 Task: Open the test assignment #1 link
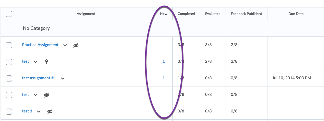(x=39, y=78)
